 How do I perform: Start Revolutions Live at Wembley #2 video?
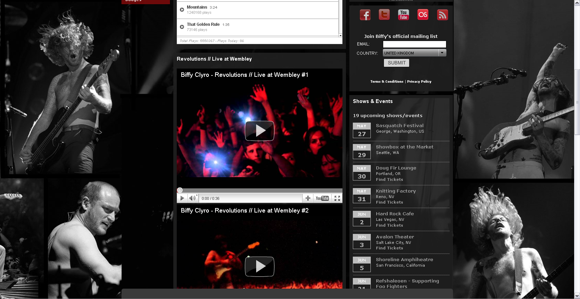click(x=260, y=266)
